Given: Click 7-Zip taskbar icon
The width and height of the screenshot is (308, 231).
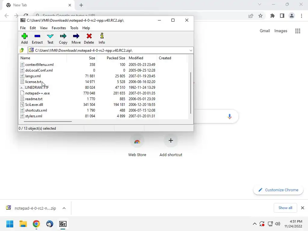Looking at the screenshot, I should [63, 224].
